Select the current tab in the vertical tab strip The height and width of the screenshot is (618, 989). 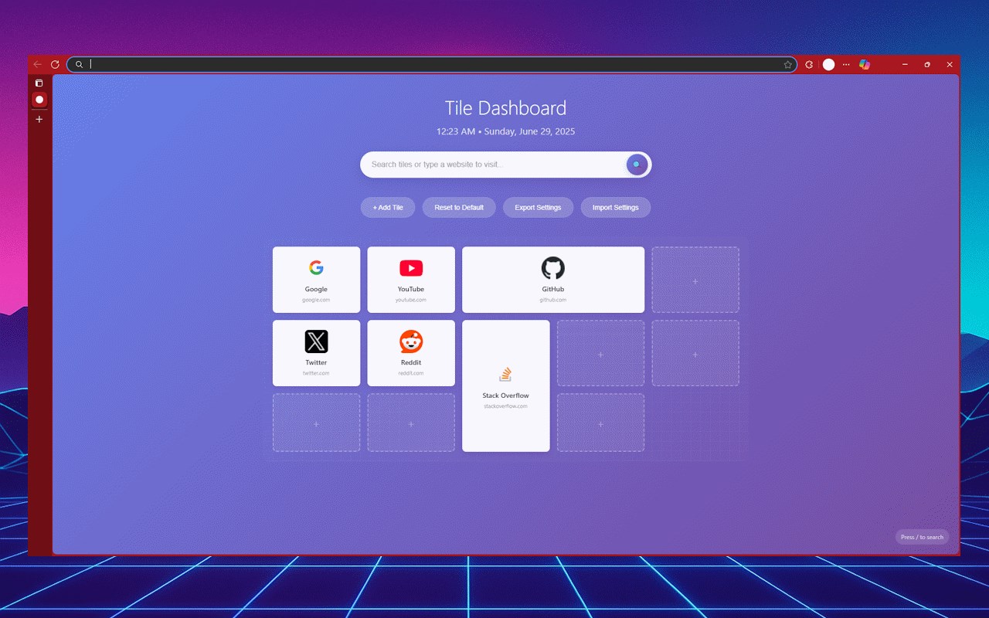click(x=39, y=100)
